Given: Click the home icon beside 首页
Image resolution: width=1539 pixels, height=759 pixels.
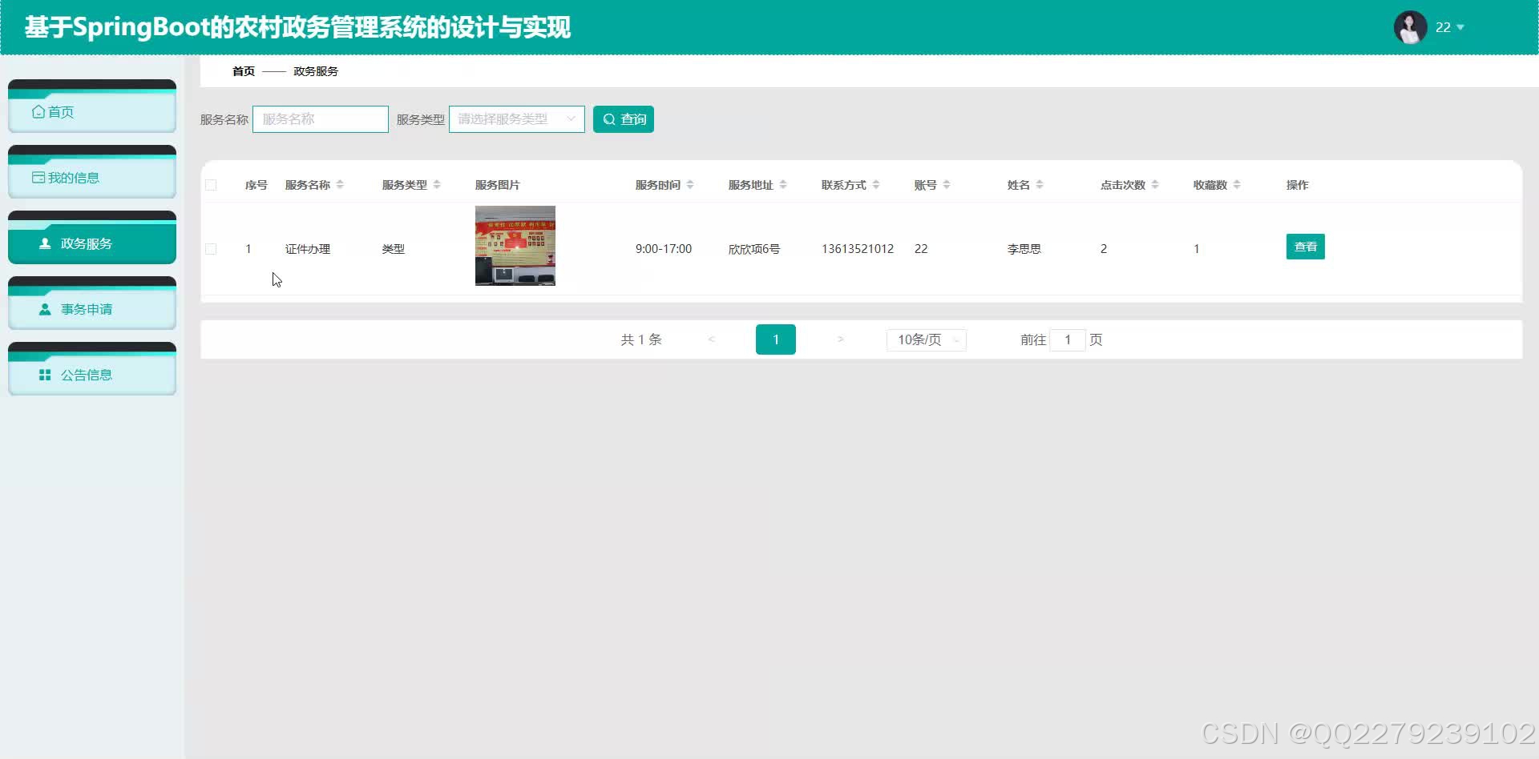Looking at the screenshot, I should tap(38, 112).
